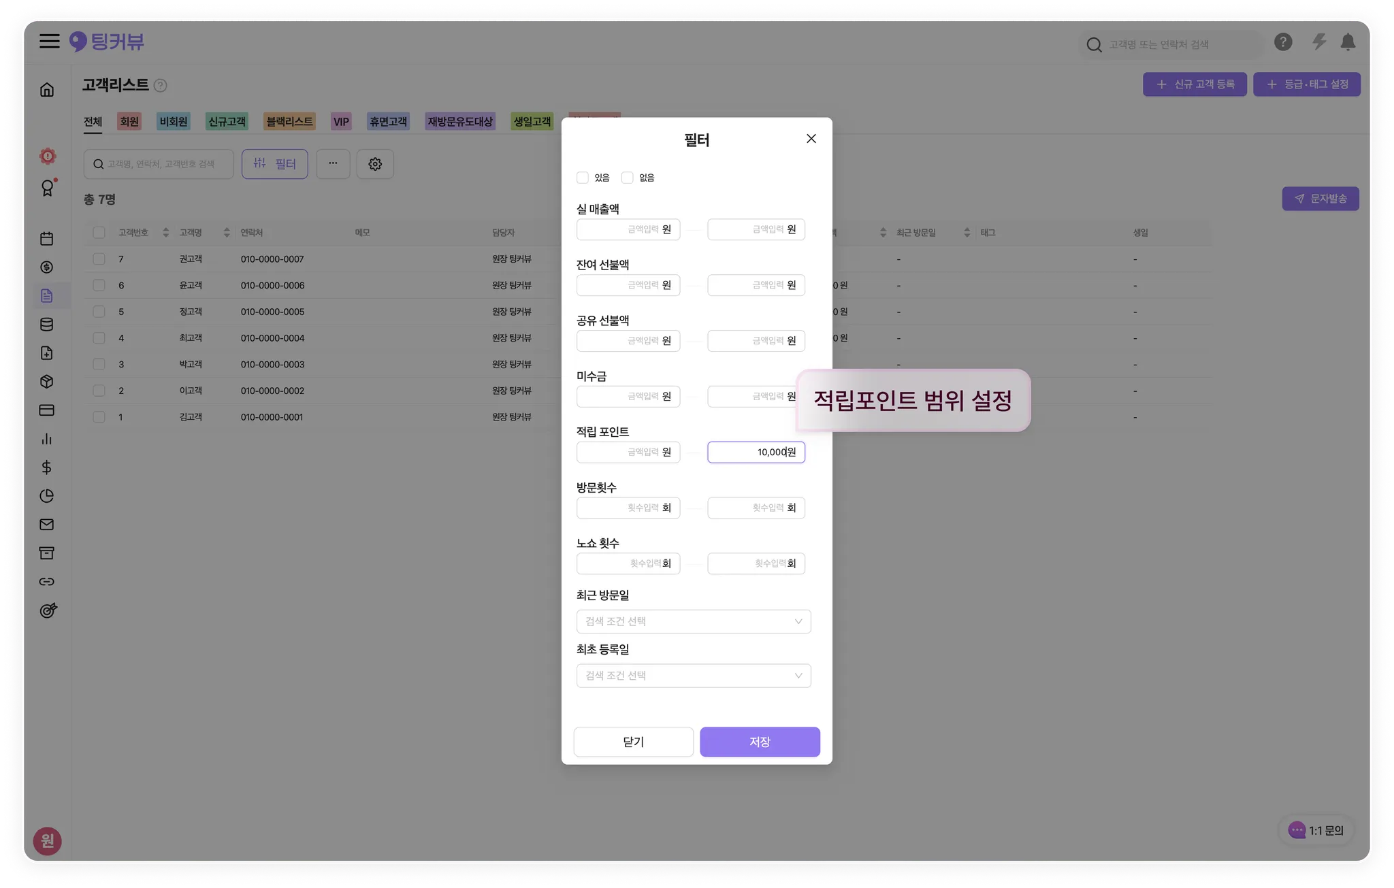1394x888 pixels.
Task: Check the '없음' checkbox in filter
Action: click(628, 178)
